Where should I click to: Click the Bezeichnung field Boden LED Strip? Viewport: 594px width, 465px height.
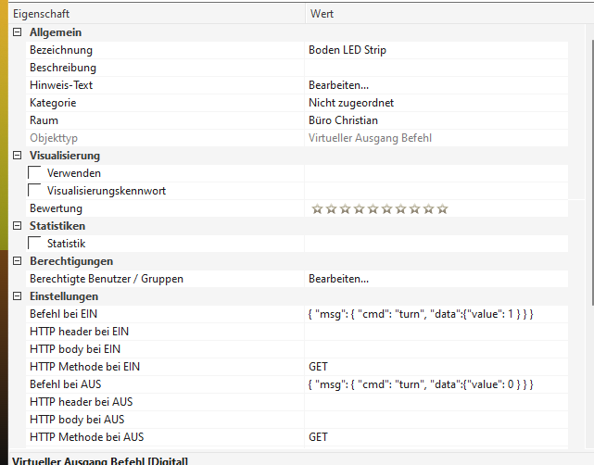(x=348, y=50)
